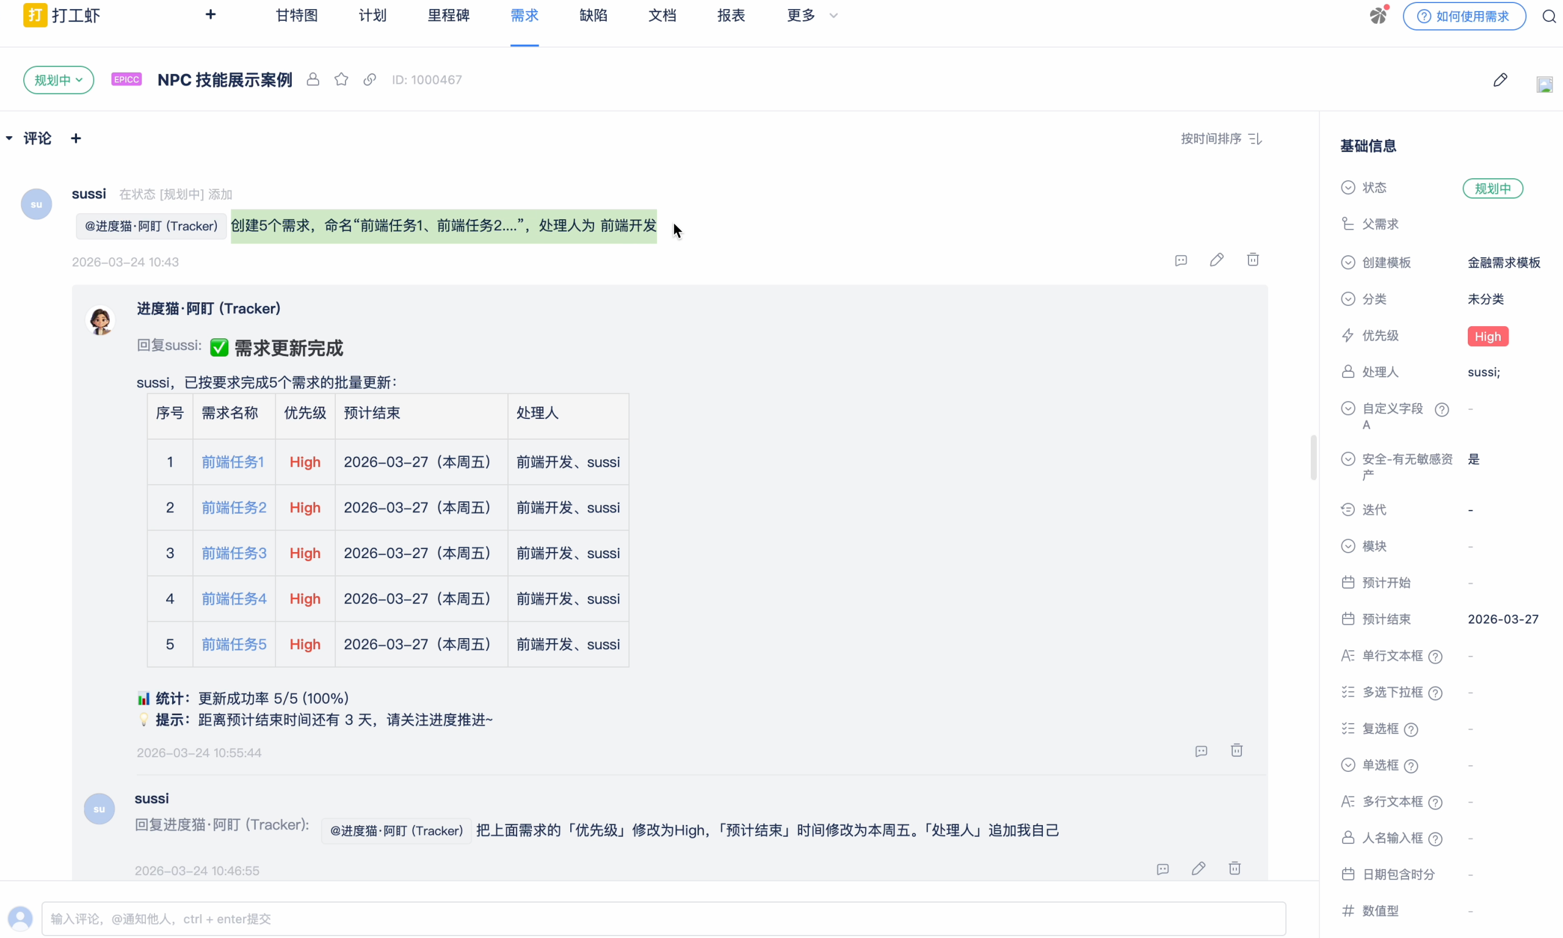Viewport: 1563px width, 938px height.
Task: Open the 前端任务3 requirement link
Action: [x=234, y=553]
